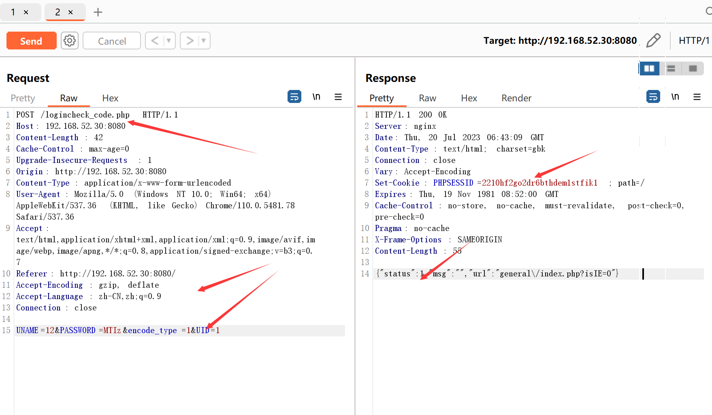Click the Expires response header line
Viewport: 712px width, 415px height.
pyautogui.click(x=467, y=194)
